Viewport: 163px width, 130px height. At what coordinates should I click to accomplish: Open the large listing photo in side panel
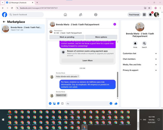pyautogui.click(x=140, y=27)
